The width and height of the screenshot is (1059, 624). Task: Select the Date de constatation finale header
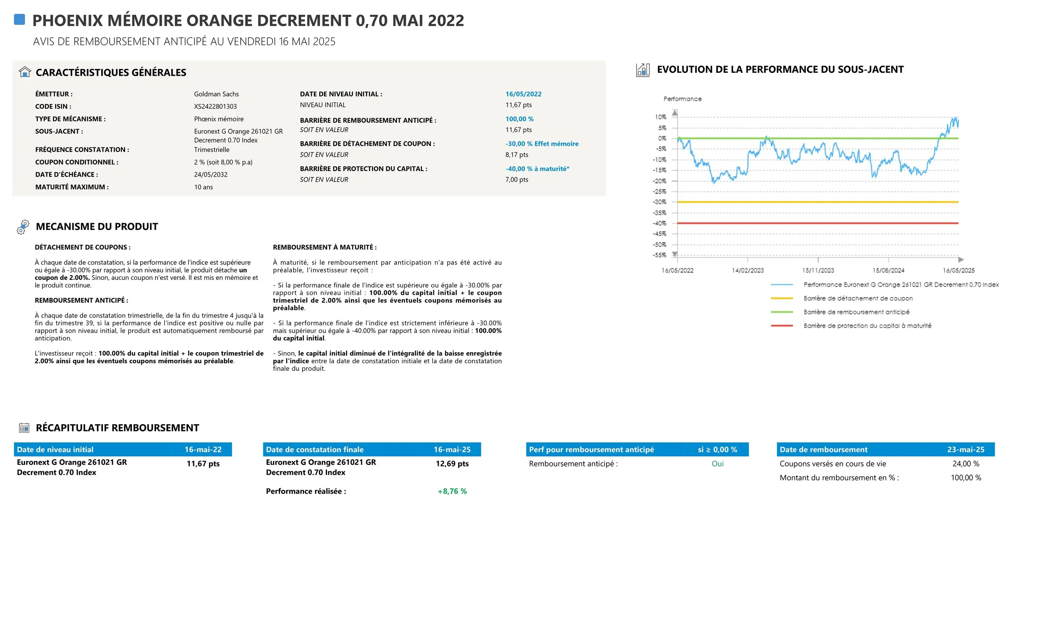pyautogui.click(x=314, y=450)
